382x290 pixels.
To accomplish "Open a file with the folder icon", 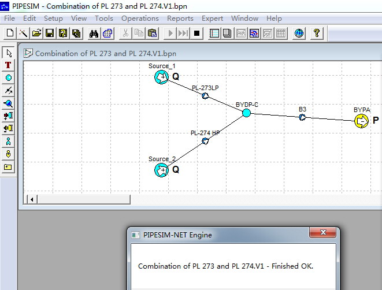I will point(36,33).
